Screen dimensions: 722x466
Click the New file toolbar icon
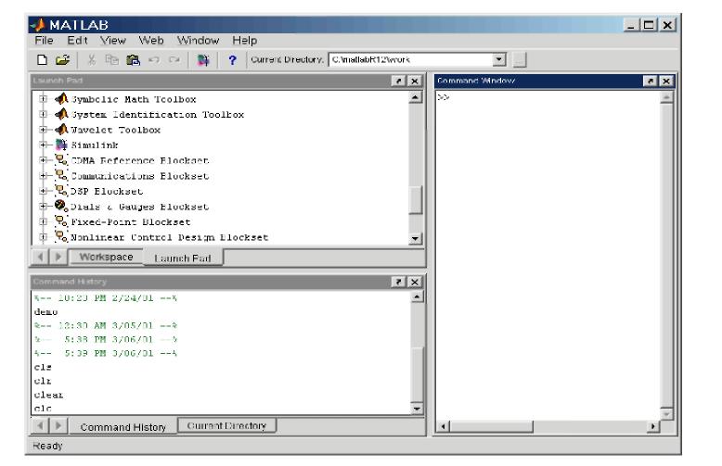click(x=42, y=59)
